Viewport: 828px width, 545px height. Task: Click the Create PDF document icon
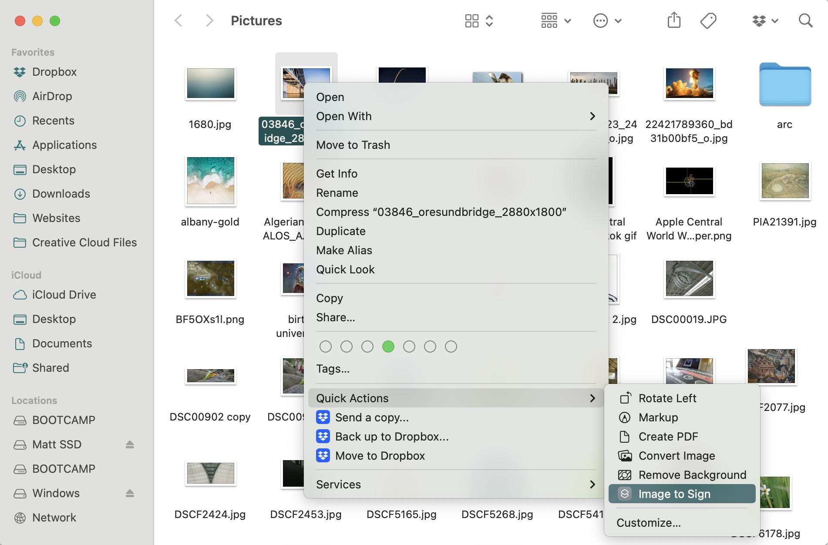tap(625, 437)
